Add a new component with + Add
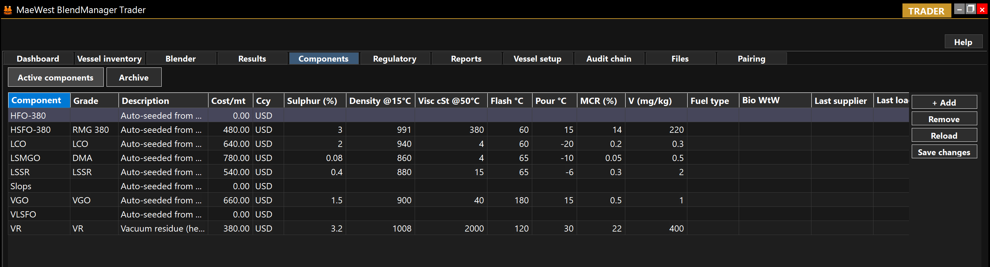 click(944, 103)
